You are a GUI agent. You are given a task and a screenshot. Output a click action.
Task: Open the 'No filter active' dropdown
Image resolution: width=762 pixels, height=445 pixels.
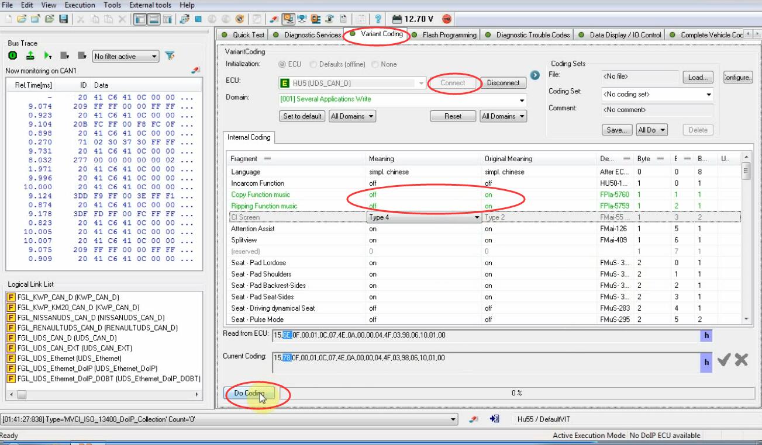(125, 57)
